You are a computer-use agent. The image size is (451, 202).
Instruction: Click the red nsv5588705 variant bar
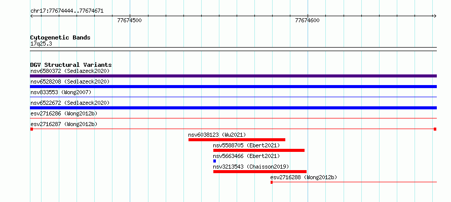pos(259,150)
